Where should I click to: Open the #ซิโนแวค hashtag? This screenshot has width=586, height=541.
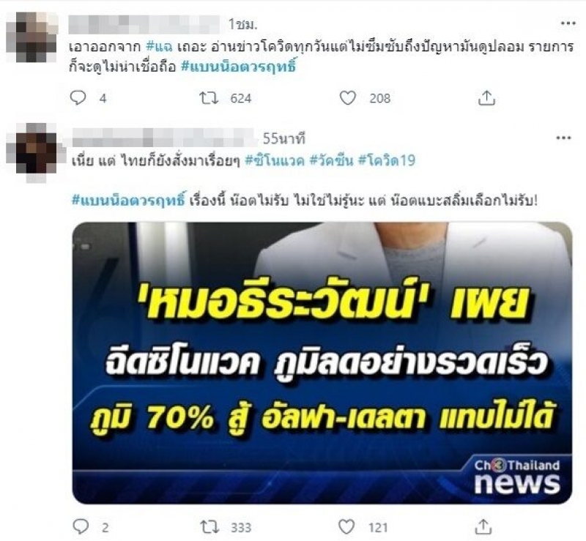pos(274,160)
